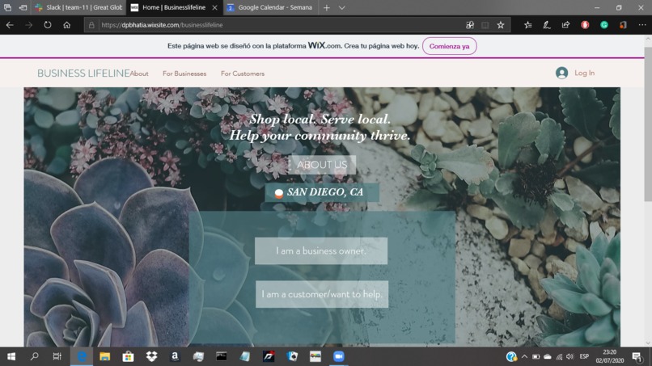652x366 pixels.
Task: Open File Explorer from taskbar
Action: click(x=104, y=356)
